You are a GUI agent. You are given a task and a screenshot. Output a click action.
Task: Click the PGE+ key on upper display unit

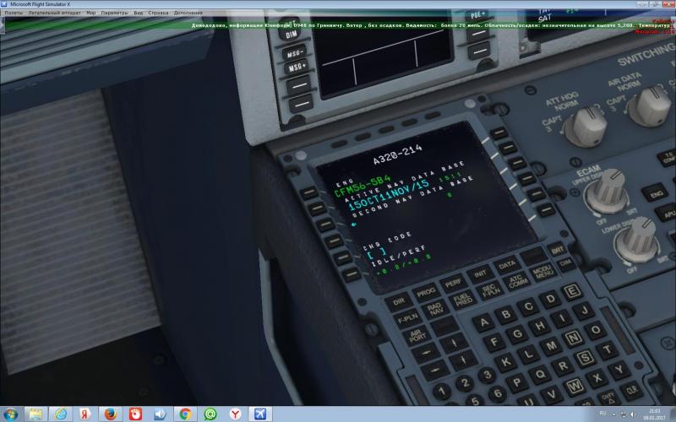477,15
